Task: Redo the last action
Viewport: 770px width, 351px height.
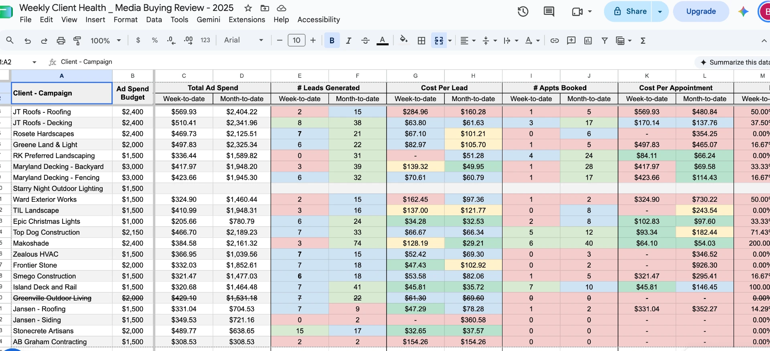Action: [x=44, y=41]
